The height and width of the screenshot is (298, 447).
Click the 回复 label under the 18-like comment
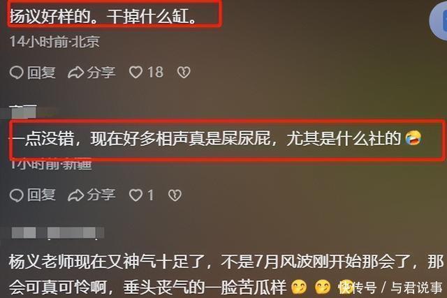pyautogui.click(x=41, y=73)
